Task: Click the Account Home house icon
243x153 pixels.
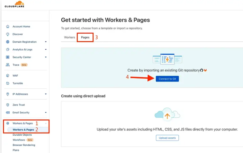Action: coord(8,26)
